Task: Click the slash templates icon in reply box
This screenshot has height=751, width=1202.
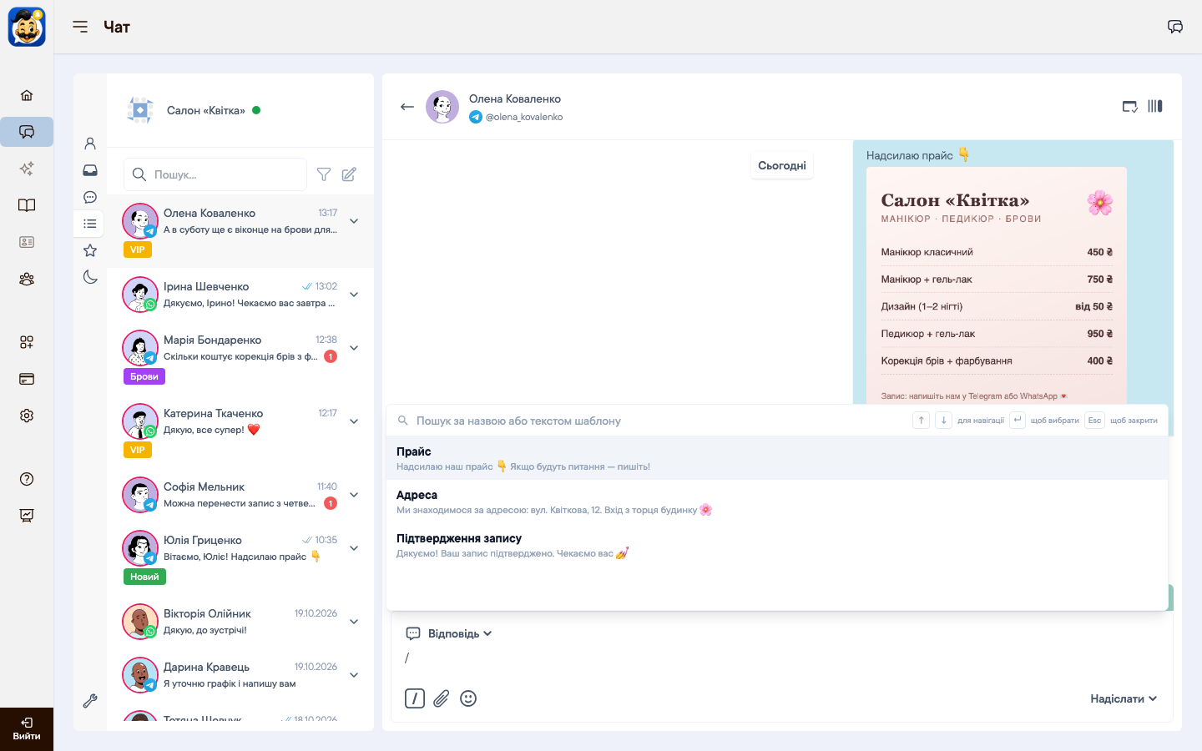Action: (415, 698)
